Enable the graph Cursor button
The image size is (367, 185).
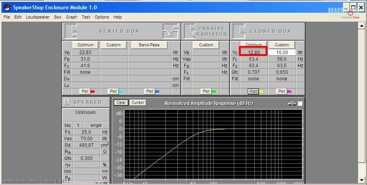pos(138,103)
